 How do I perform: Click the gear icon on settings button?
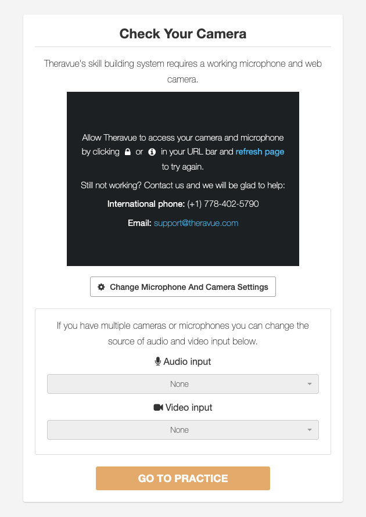[x=101, y=287]
